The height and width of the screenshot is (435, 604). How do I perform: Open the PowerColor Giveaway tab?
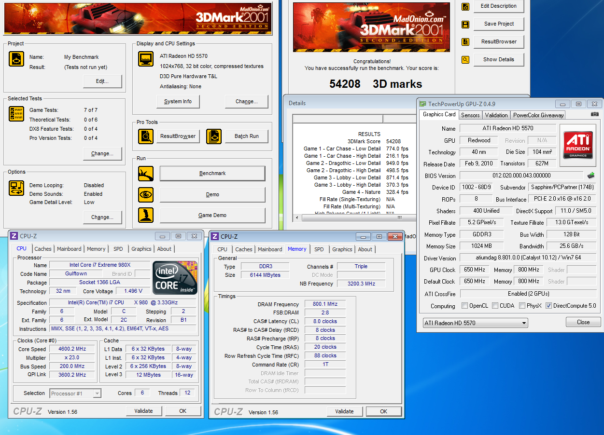point(538,115)
